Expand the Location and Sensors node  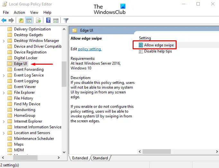click(4, 133)
